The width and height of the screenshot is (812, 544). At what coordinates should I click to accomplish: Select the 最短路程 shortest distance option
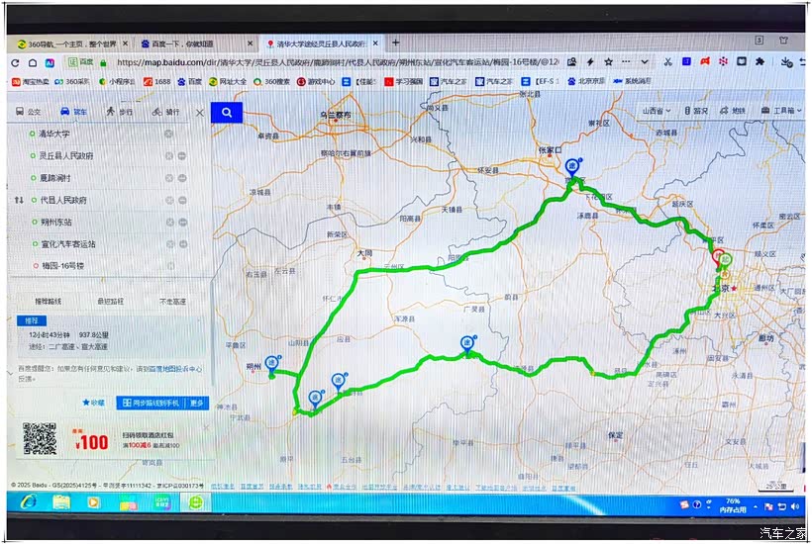coord(110,301)
